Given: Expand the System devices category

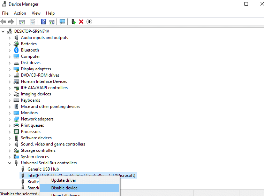Looking at the screenshot, I should click(10, 157).
